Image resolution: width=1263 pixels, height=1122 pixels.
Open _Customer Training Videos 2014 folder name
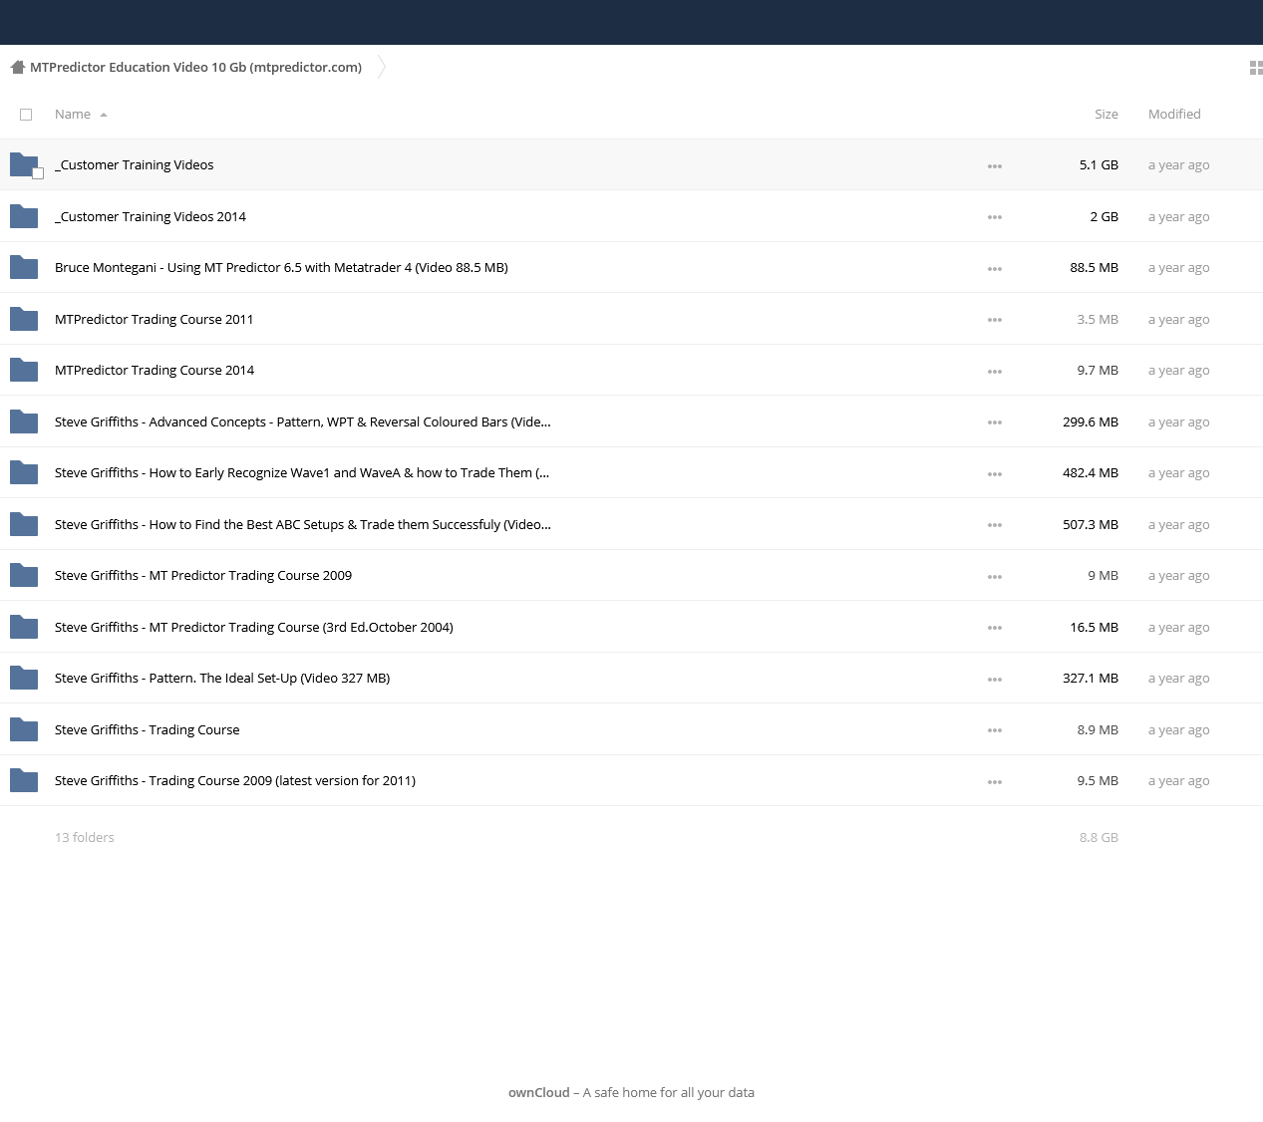[151, 216]
